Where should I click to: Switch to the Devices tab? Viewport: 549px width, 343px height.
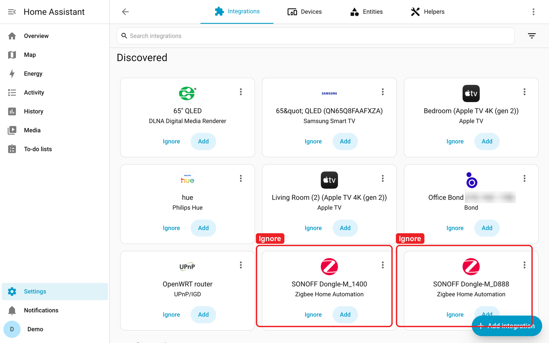click(304, 12)
